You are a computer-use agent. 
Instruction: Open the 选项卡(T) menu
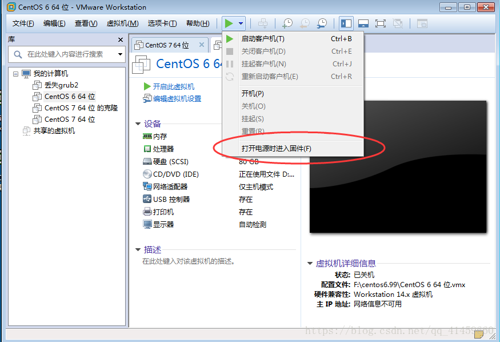(x=162, y=23)
